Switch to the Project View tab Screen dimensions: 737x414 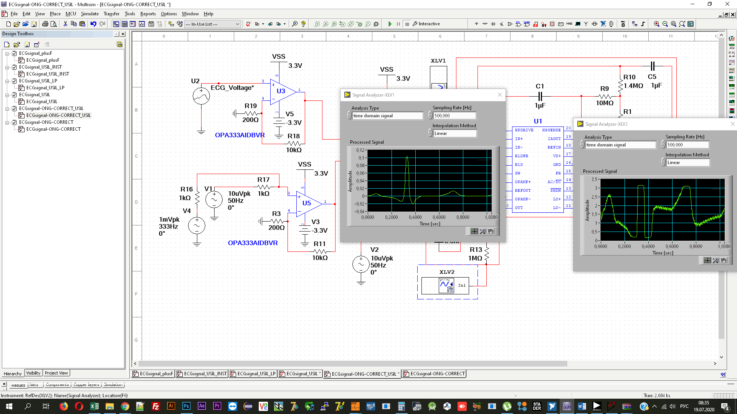click(x=56, y=373)
